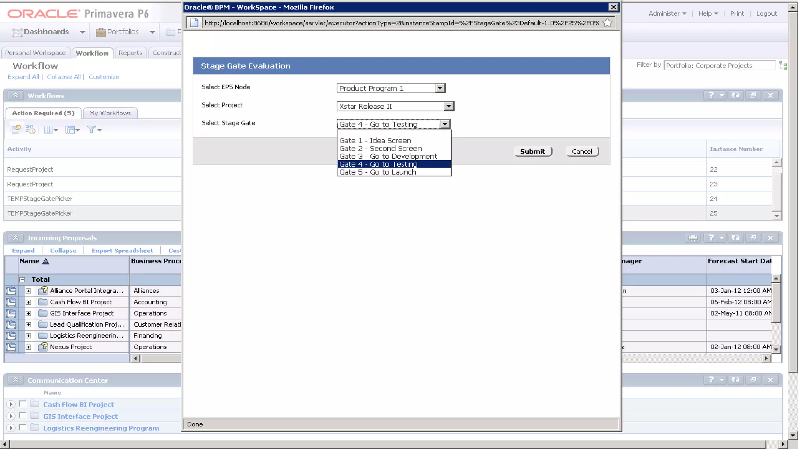Viewport: 798px width, 449px height.
Task: Expand Cash Flow BI Project in Communication Center
Action: [11, 405]
